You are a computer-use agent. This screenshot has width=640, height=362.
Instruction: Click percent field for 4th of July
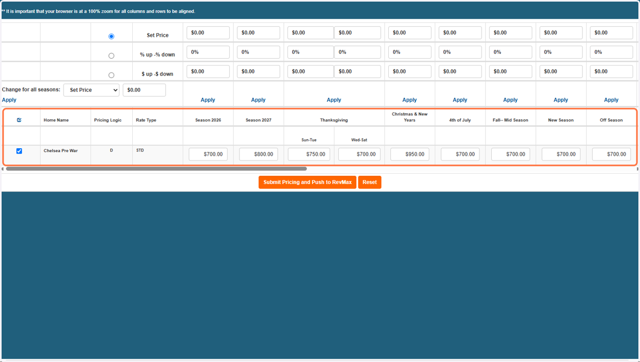pos(460,52)
